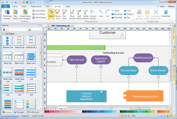This screenshot has height=119, width=177.
Task: Click the Load Library button
Action: (38, 11)
